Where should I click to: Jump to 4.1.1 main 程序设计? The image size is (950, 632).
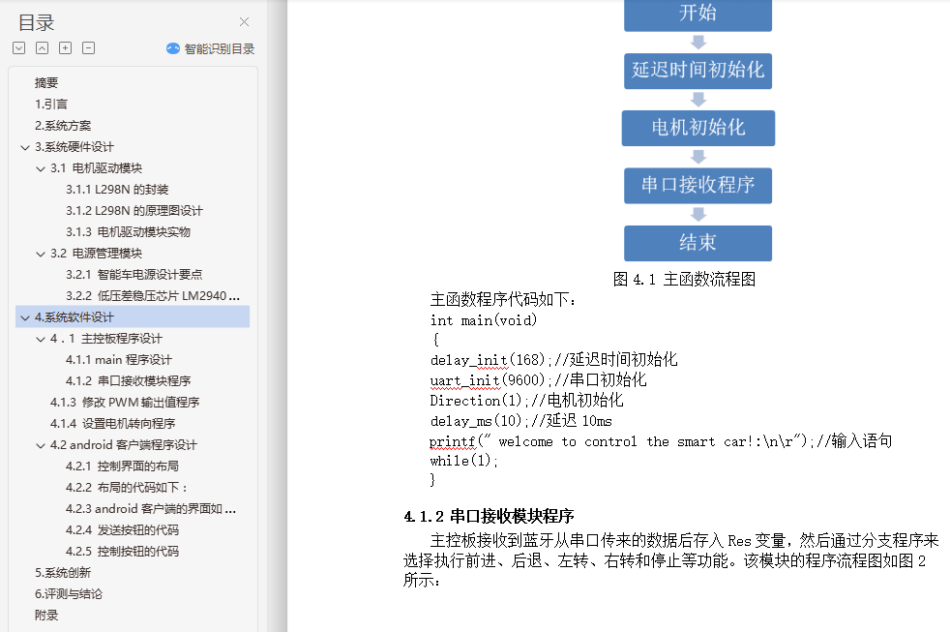119,359
